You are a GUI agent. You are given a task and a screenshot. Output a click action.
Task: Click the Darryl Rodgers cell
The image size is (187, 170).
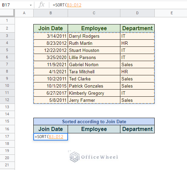(x=94, y=36)
